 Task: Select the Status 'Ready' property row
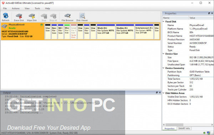coord(188,47)
